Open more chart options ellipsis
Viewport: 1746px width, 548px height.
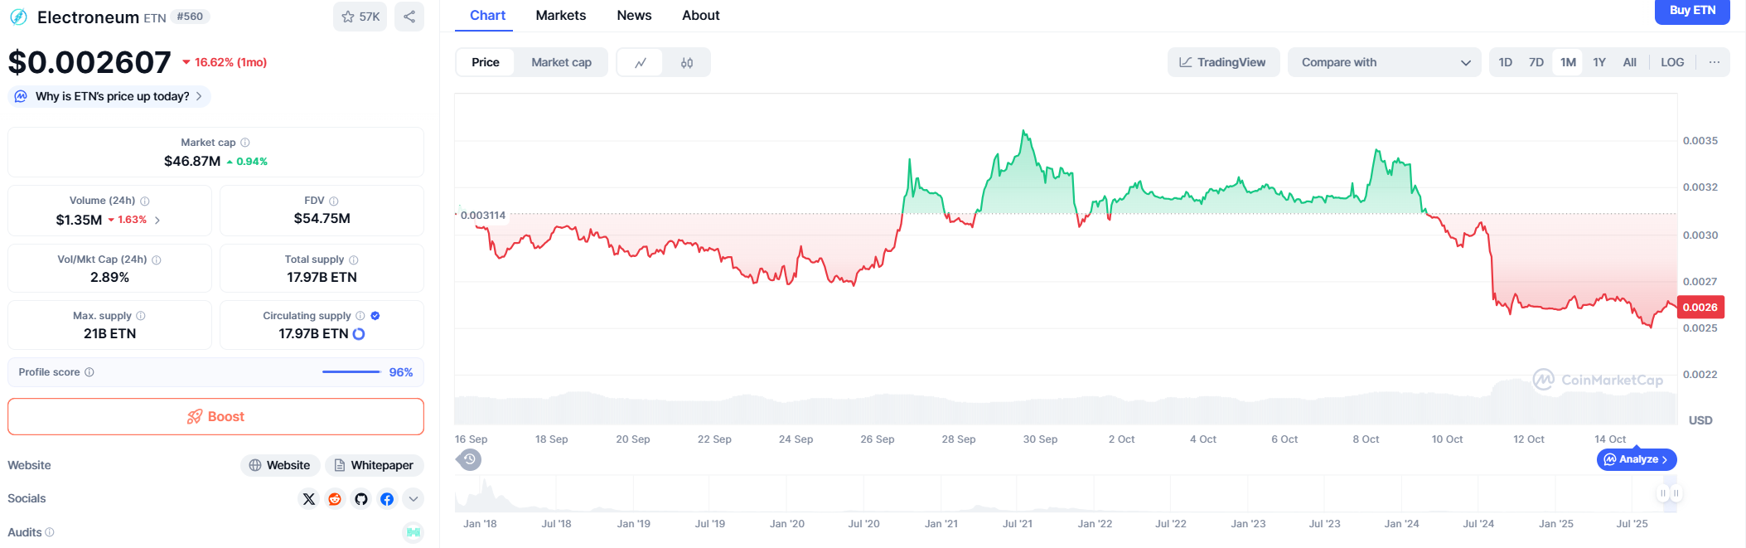[1714, 62]
